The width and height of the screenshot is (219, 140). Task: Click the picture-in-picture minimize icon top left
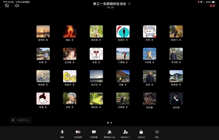coord(7,5)
